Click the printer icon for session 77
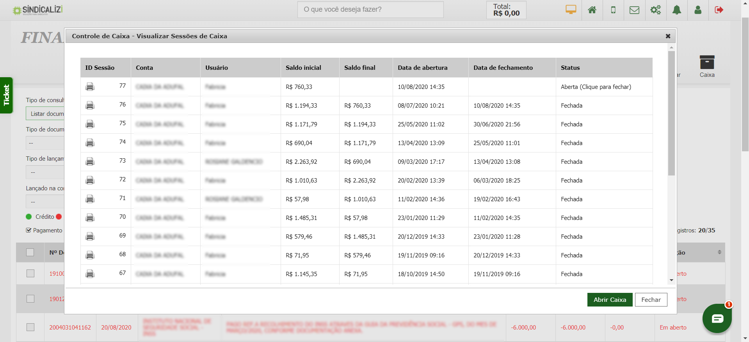This screenshot has height=342, width=749. tap(90, 87)
